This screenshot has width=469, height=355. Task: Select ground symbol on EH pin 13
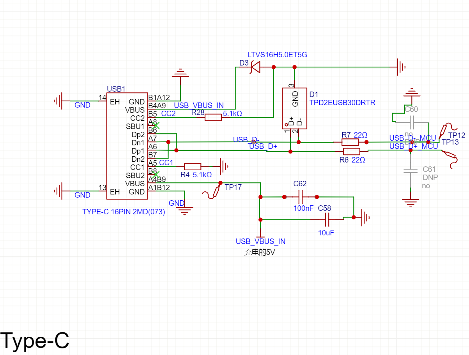(58, 191)
